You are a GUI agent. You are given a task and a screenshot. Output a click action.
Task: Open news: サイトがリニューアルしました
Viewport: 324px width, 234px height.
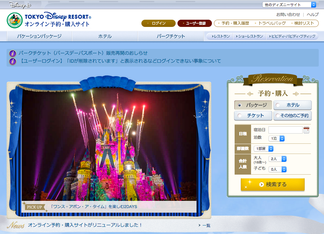(85, 225)
